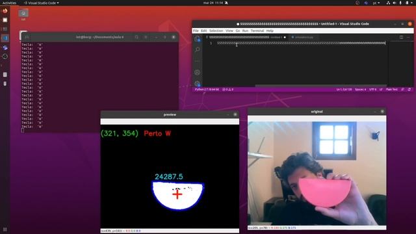Open the network icon in the top bar

click(x=388, y=3)
